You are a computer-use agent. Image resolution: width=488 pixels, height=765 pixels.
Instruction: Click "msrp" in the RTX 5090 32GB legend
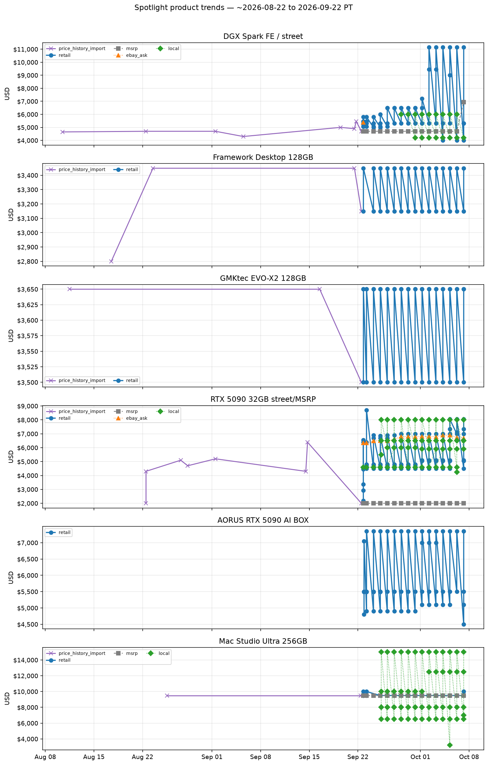[132, 411]
